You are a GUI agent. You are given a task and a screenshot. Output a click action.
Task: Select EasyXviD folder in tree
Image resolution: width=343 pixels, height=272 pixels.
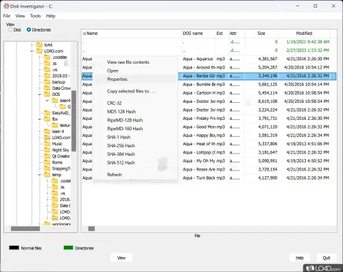click(x=61, y=113)
